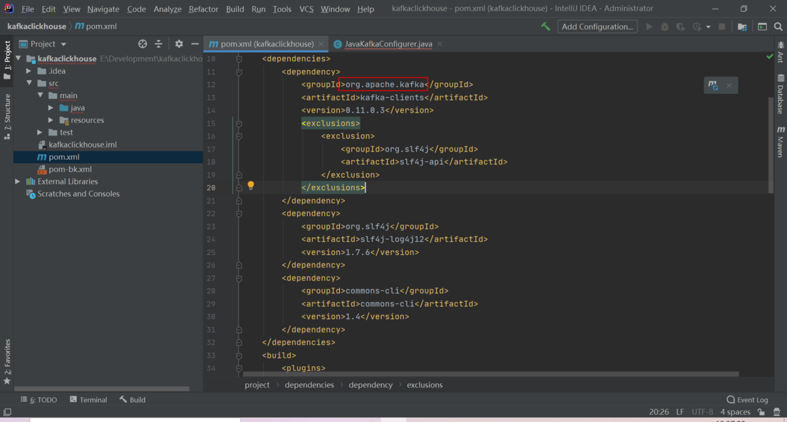Click the Profiler run icon
Viewport: 787px width, 422px height.
click(x=697, y=27)
